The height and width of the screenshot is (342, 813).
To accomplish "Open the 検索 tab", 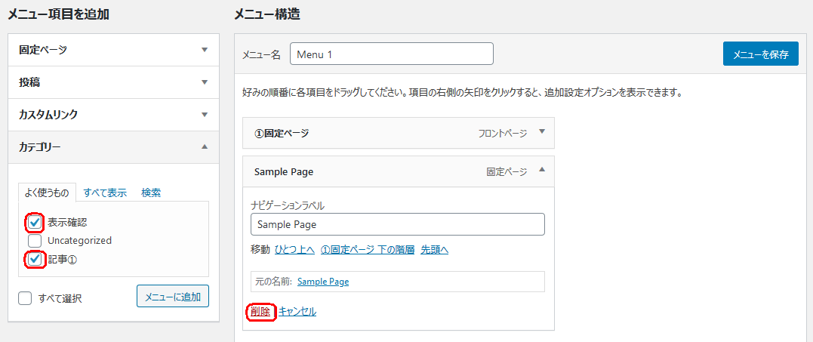I will tap(151, 193).
